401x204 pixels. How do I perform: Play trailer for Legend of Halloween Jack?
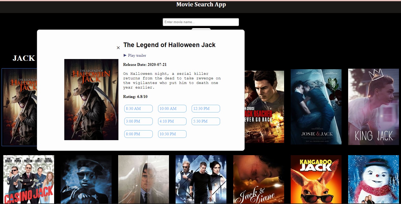(135, 55)
